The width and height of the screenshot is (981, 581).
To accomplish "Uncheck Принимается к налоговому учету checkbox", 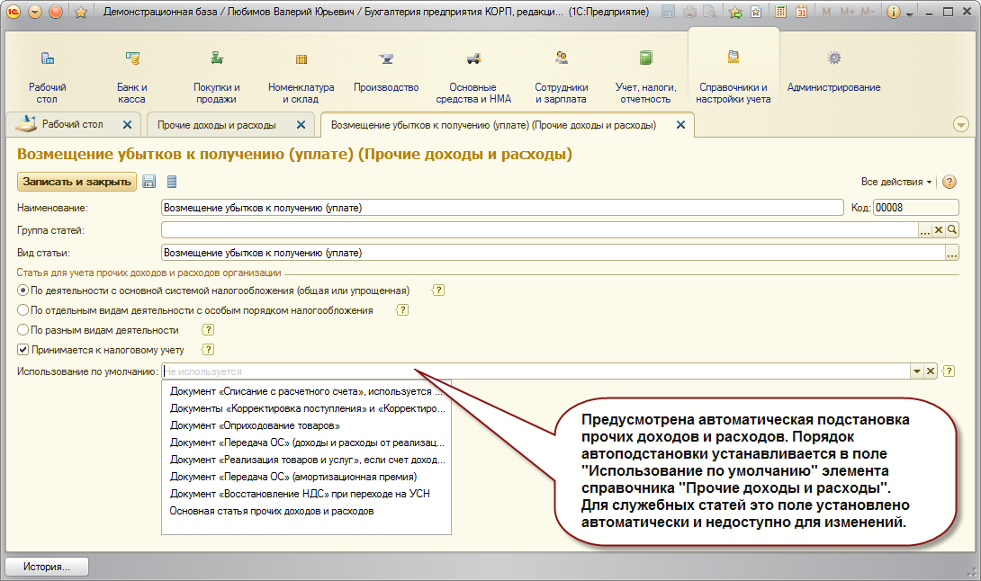I will (x=23, y=350).
